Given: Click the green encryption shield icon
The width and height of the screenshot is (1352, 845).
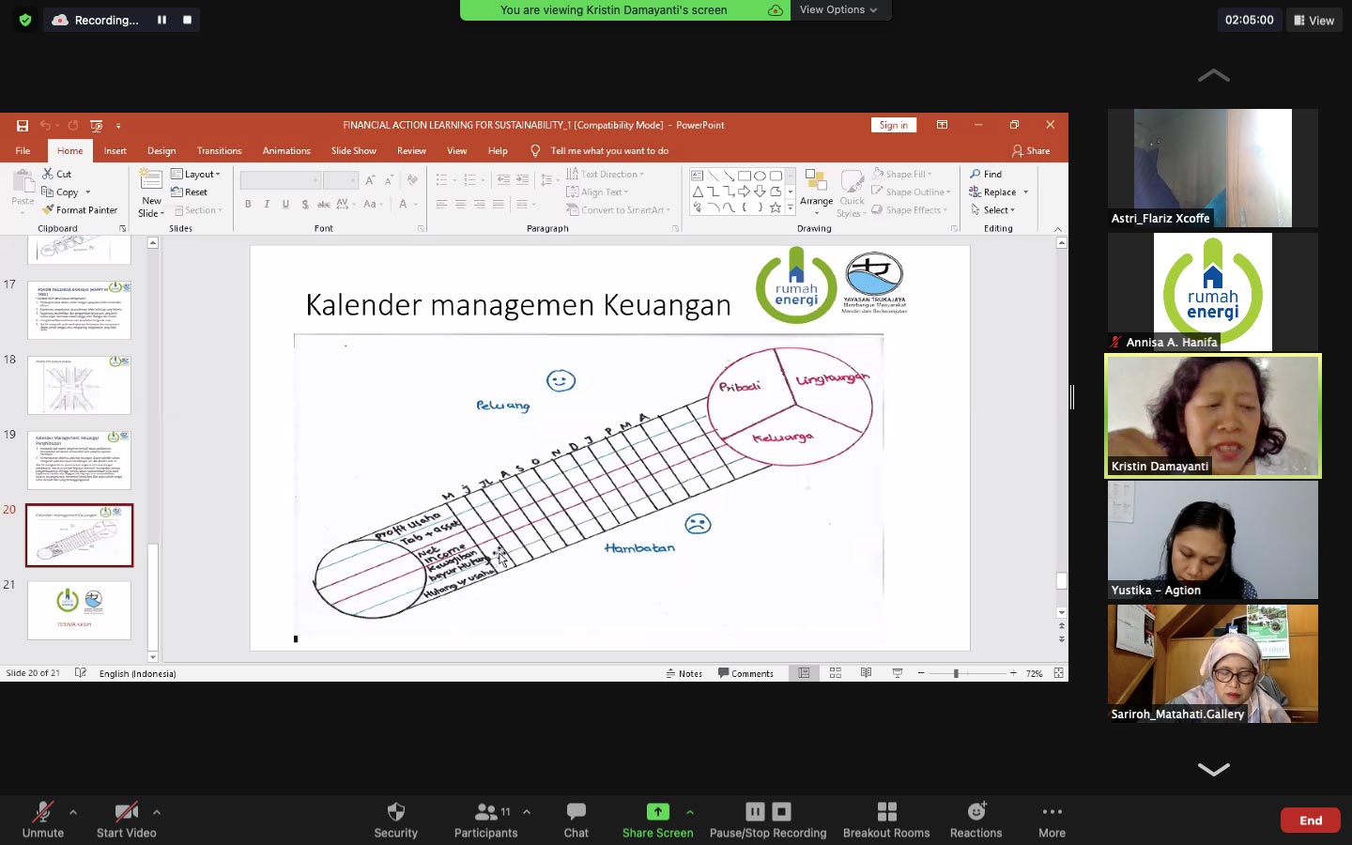Looking at the screenshot, I should [25, 20].
